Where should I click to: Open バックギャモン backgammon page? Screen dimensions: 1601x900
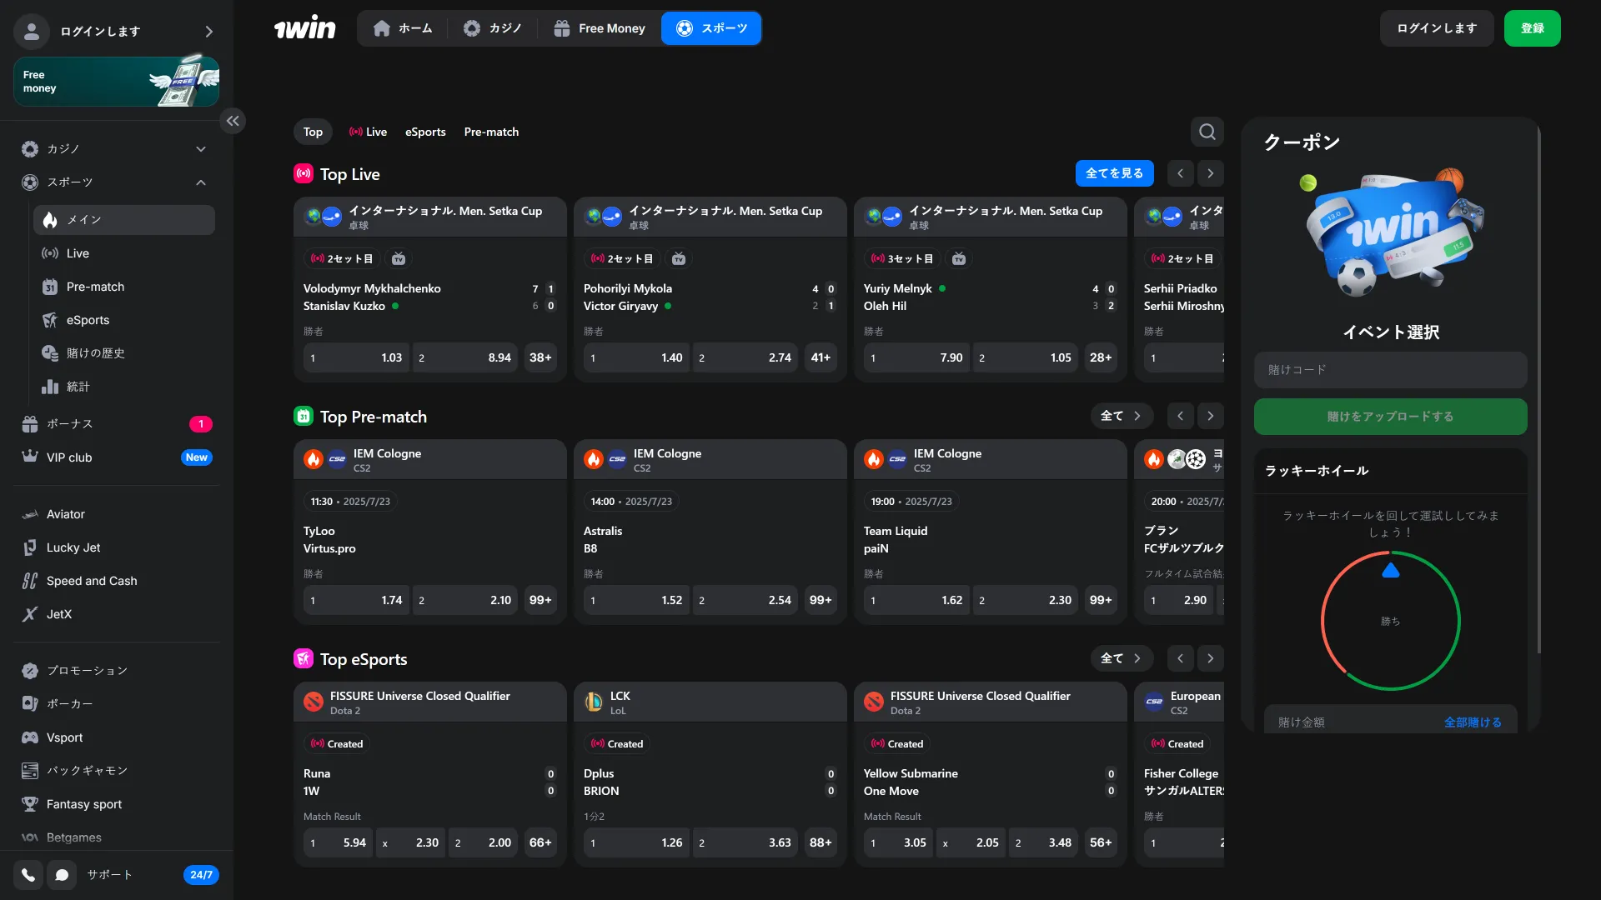[87, 771]
